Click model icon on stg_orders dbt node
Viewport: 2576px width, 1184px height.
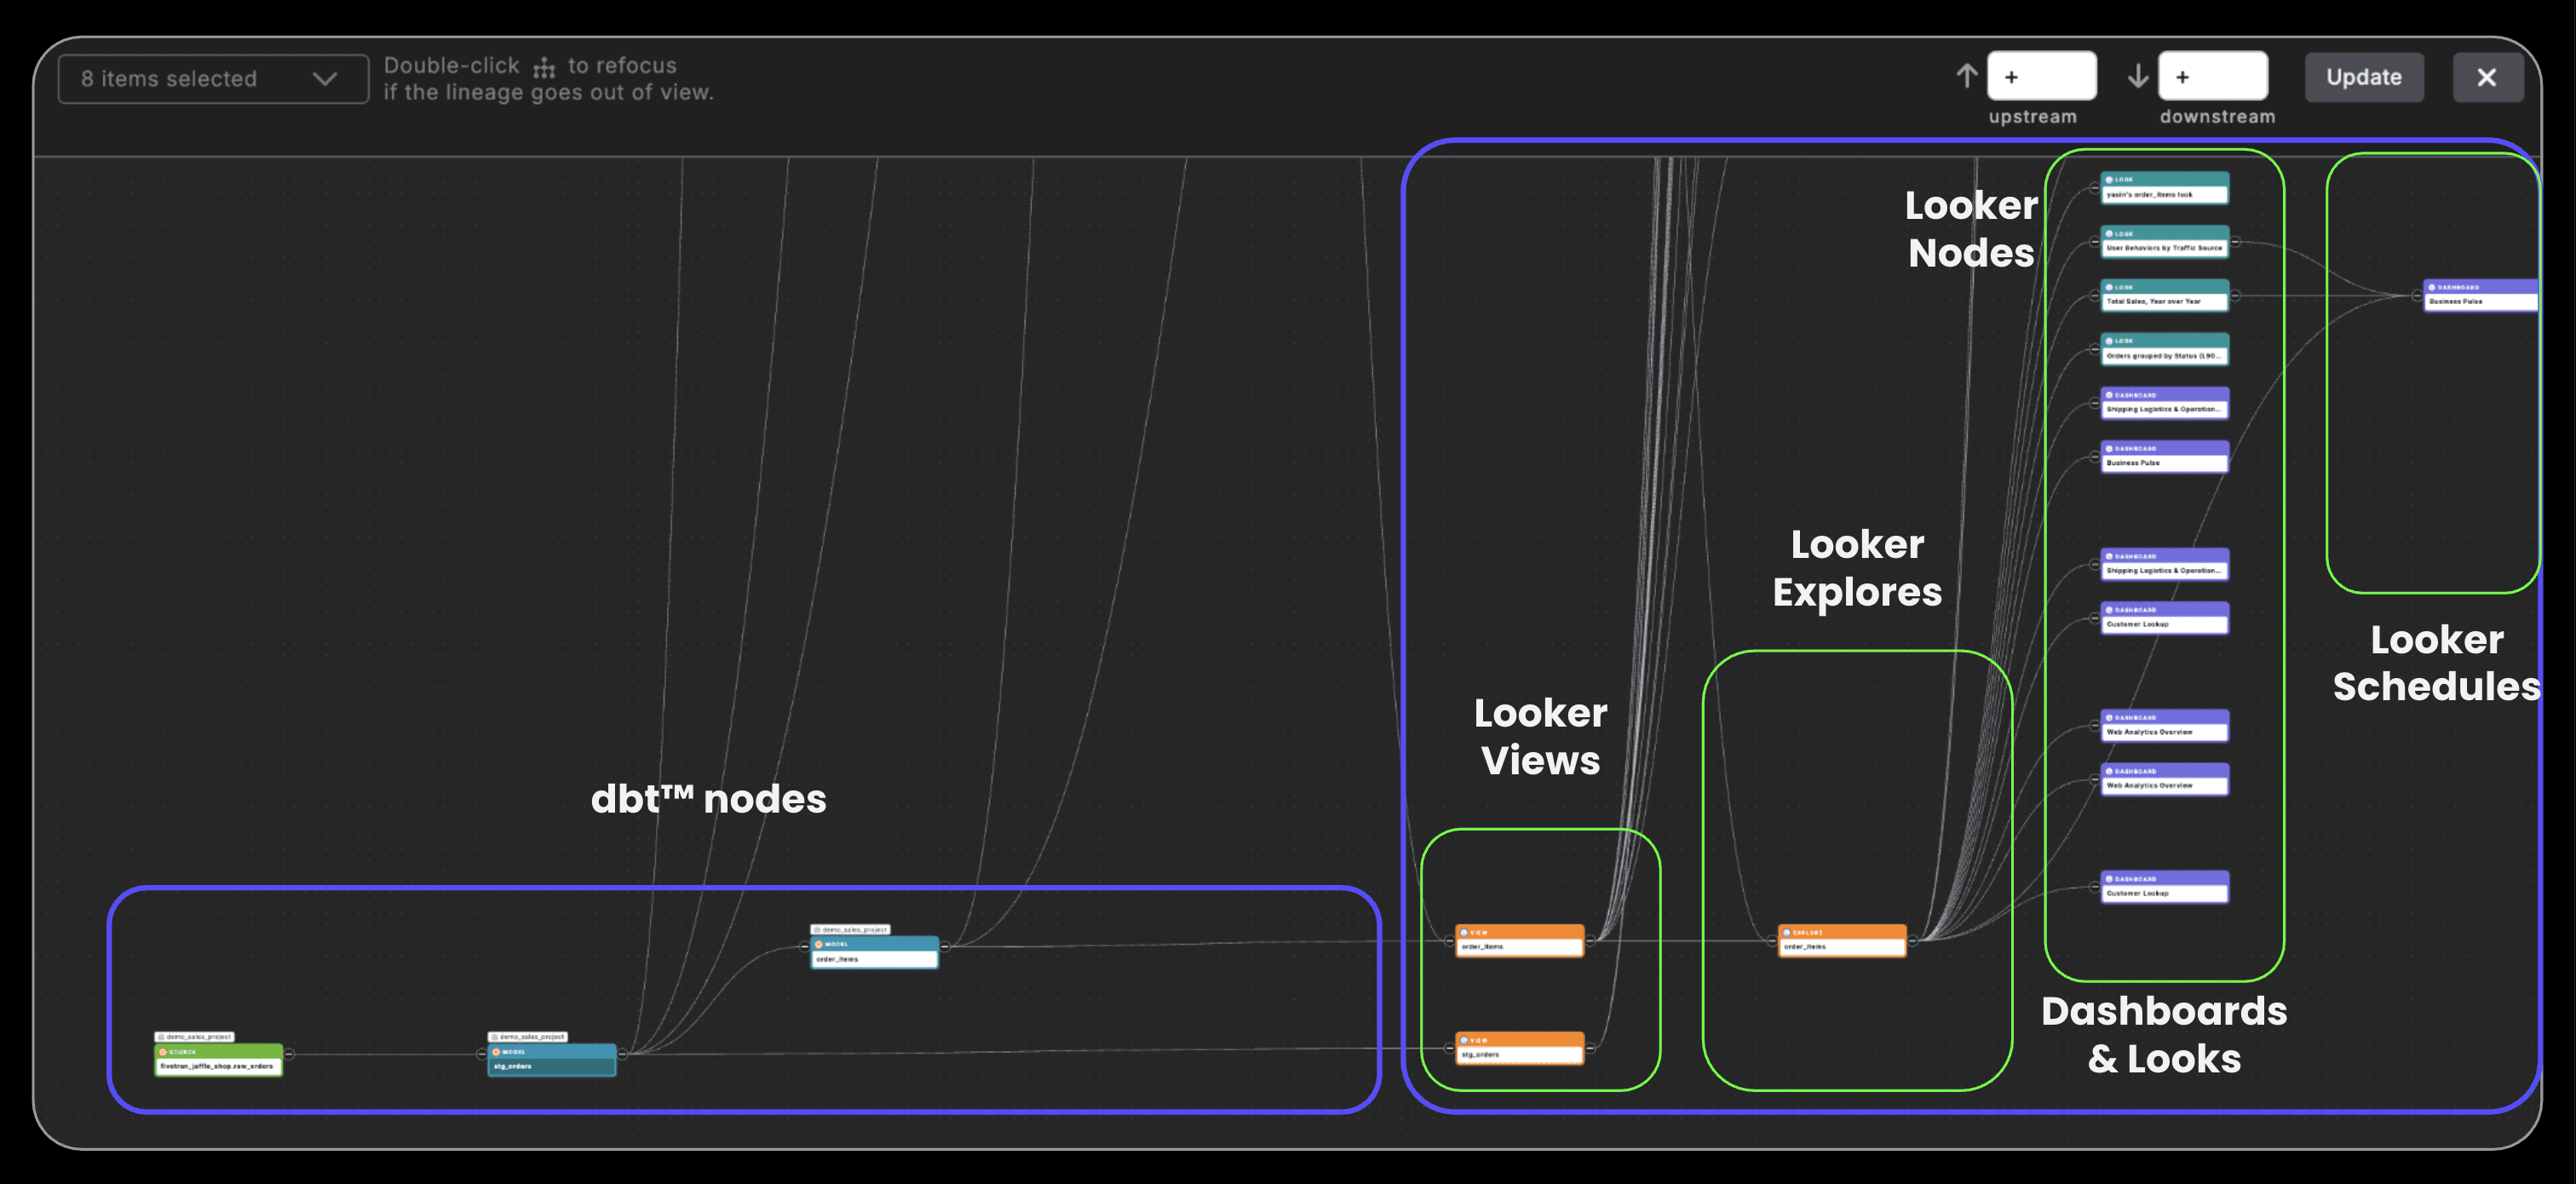(496, 1052)
